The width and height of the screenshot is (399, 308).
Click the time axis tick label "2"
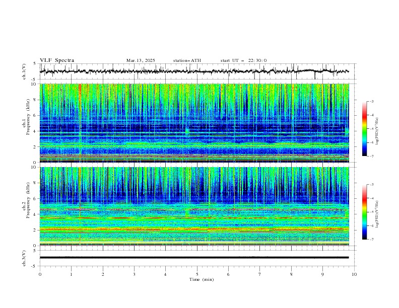[x=103, y=274]
